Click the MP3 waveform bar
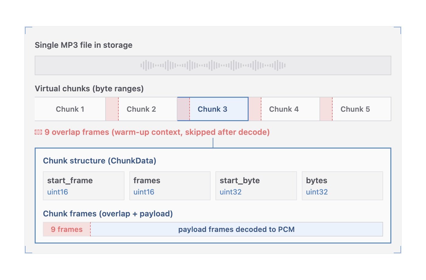426x280 pixels. [213, 65]
